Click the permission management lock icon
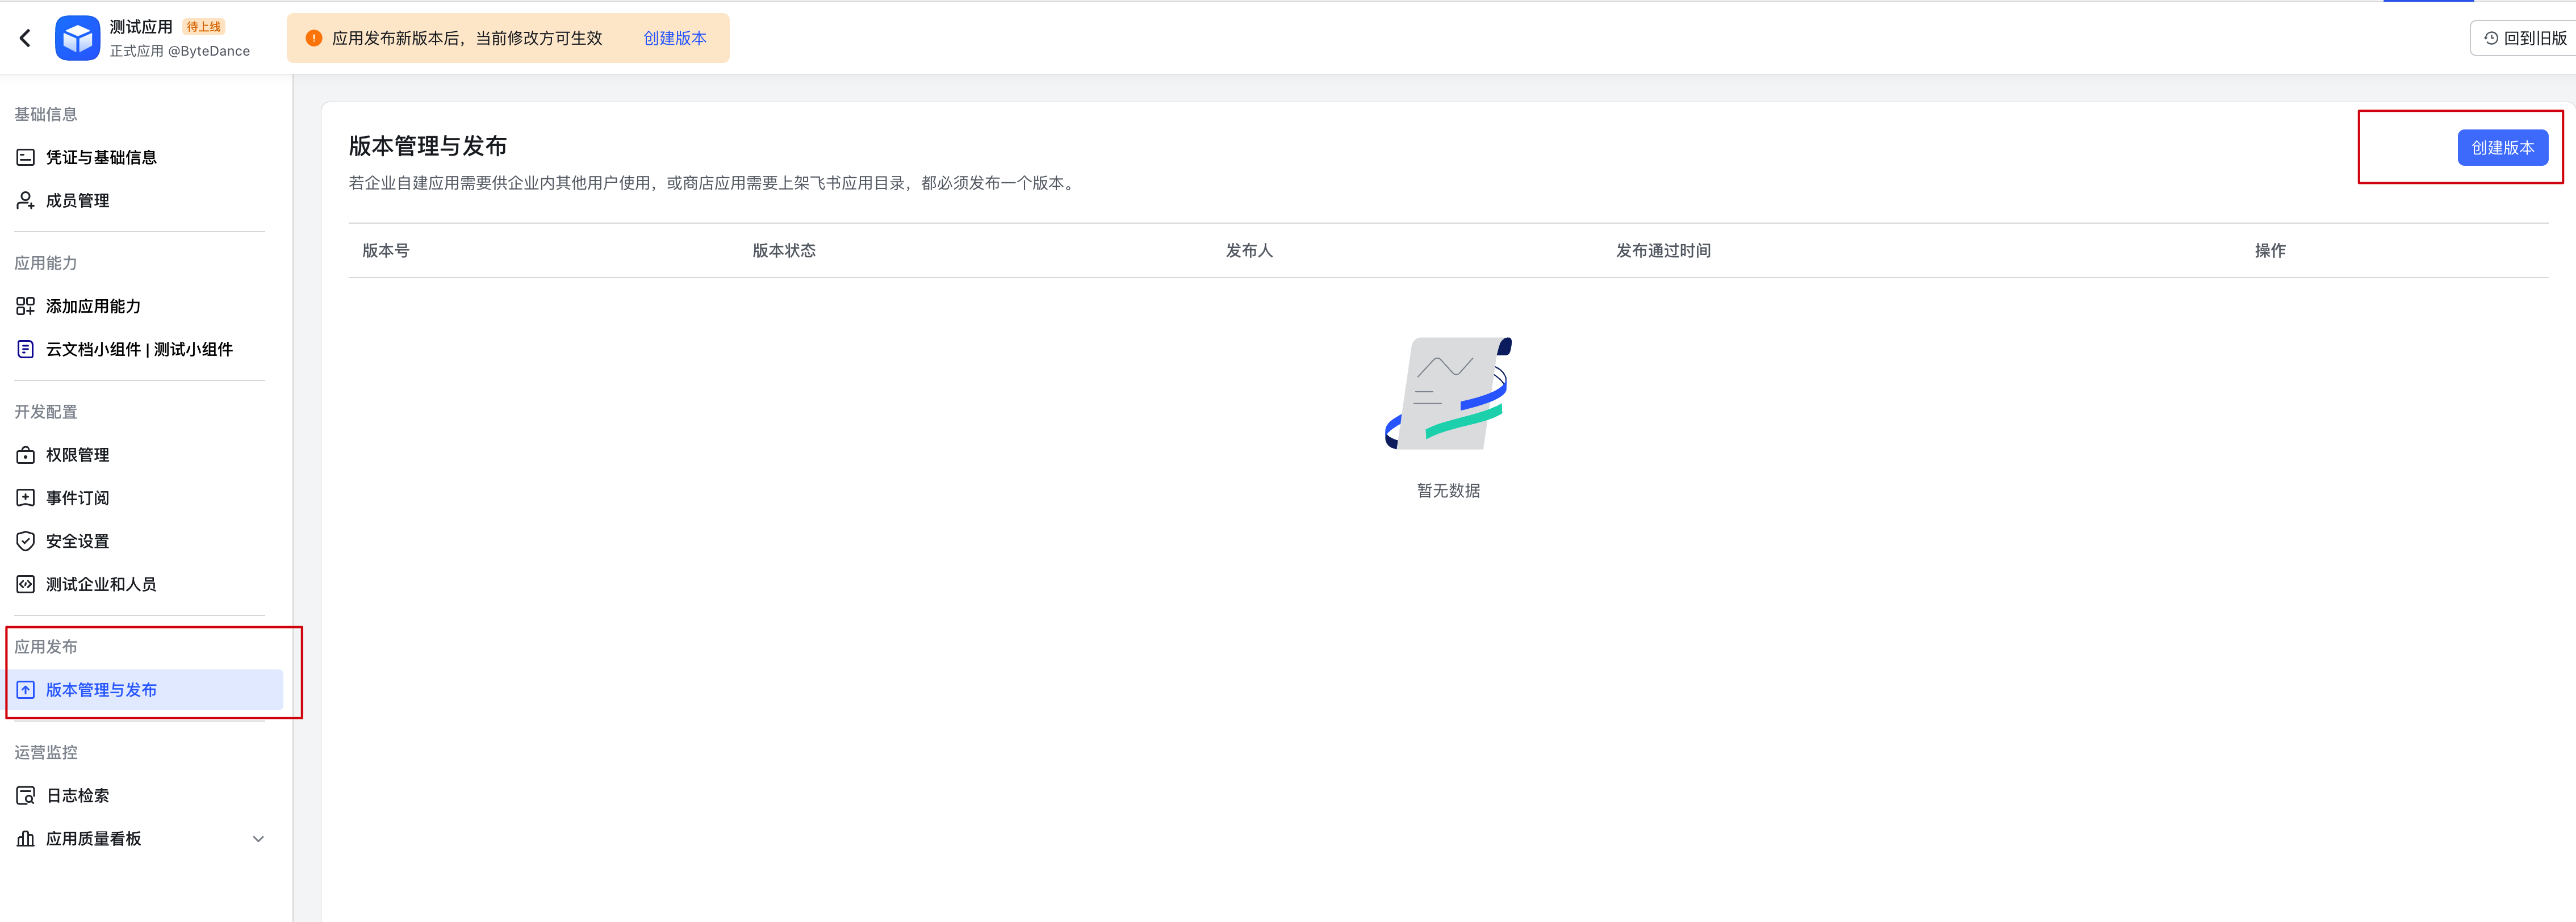The width and height of the screenshot is (2576, 922). pos(26,455)
